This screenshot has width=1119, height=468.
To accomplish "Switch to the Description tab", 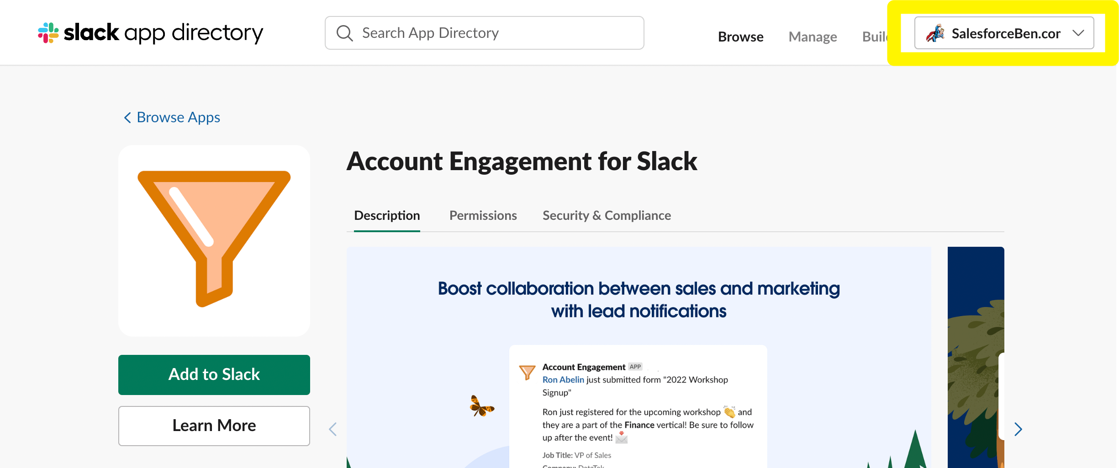I will (387, 215).
